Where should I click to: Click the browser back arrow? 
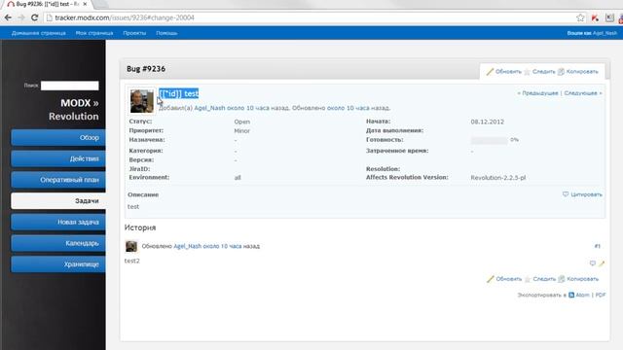pos(8,17)
